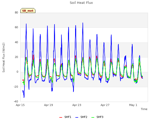
Task: Click the Time axis label
Action: coord(144,109)
